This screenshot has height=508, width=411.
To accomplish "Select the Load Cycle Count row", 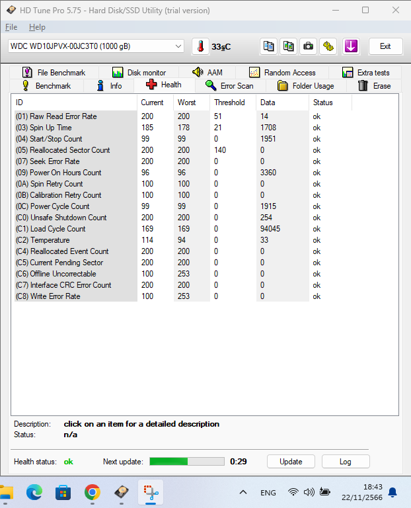I will [183, 229].
